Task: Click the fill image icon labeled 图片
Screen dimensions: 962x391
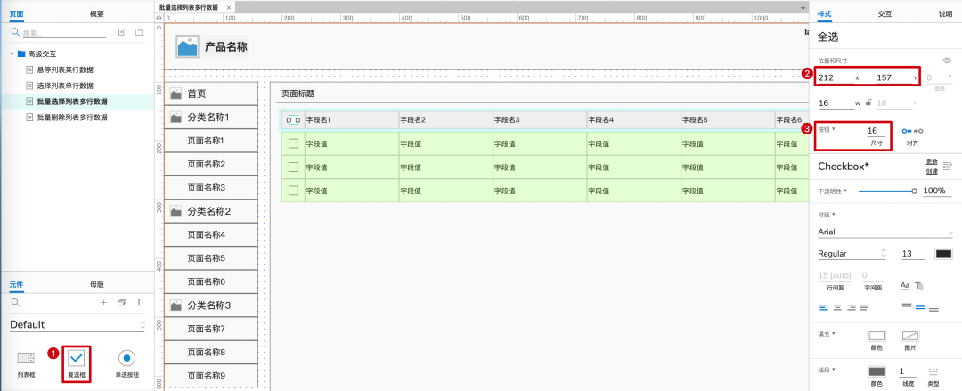Action: 909,336
